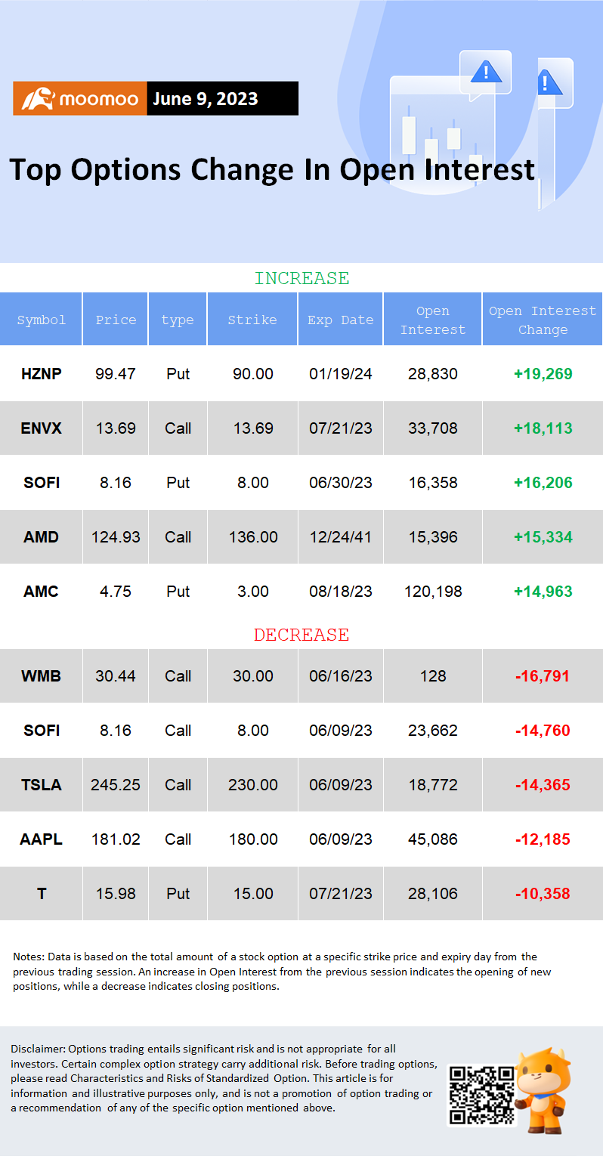Click the +18,113 open interest change

coord(543,428)
